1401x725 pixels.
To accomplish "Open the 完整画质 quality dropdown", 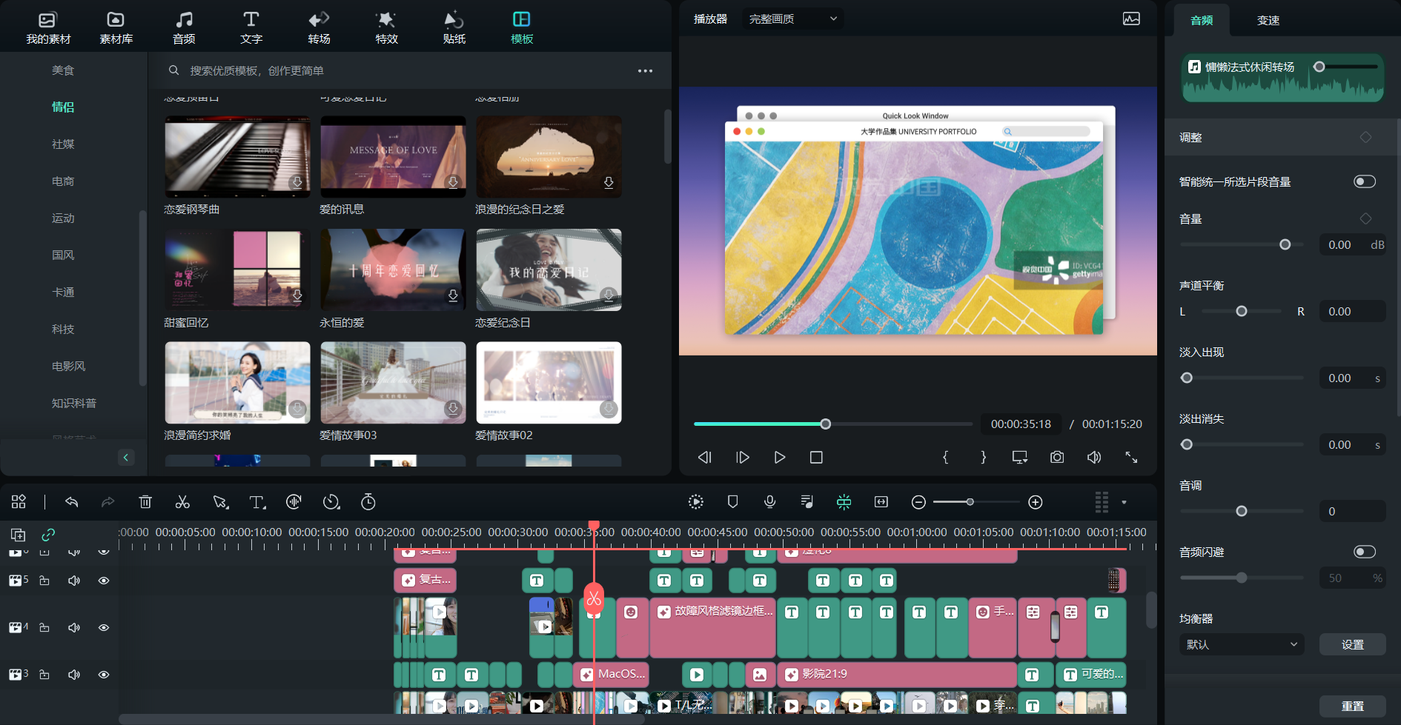I will tap(792, 19).
